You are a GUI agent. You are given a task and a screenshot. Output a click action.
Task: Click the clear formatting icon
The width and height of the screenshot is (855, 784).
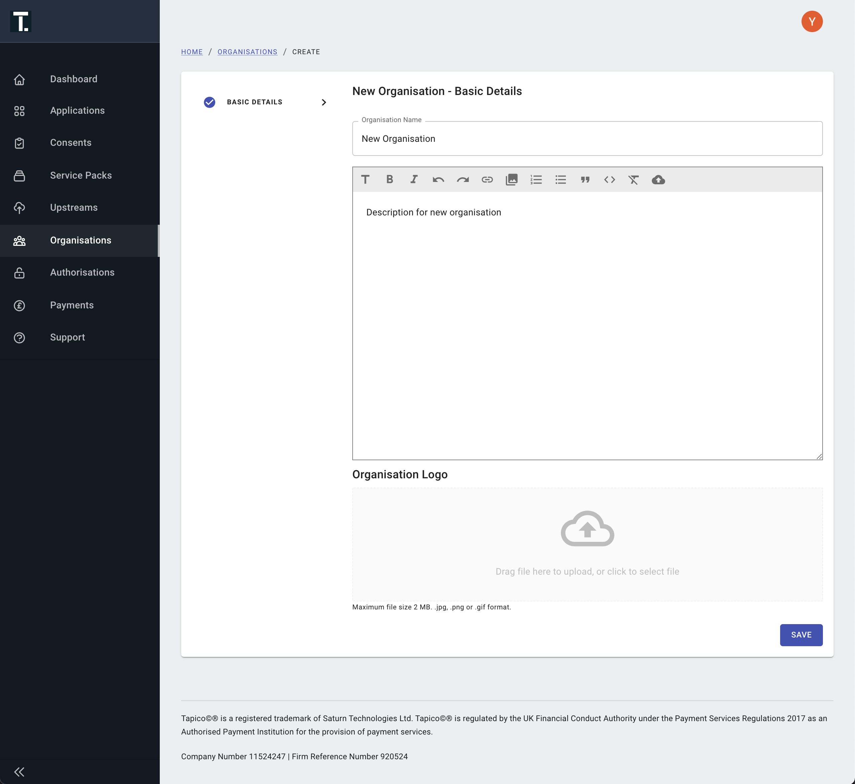click(634, 180)
